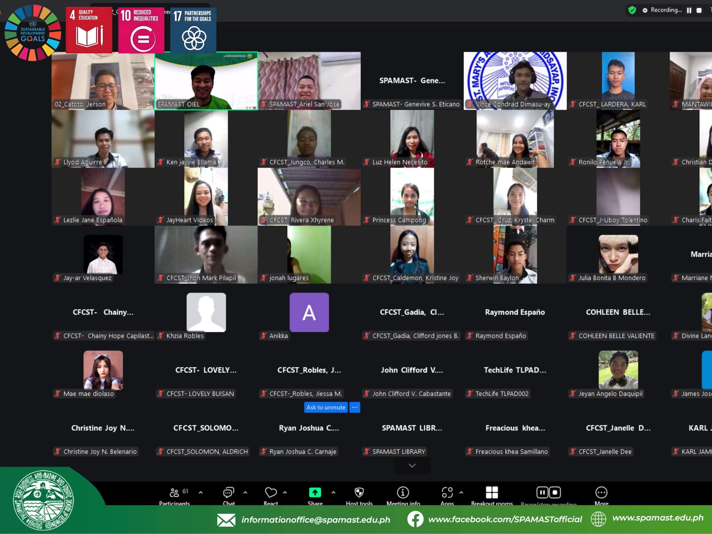Toggle pause/stop recording in bottom toolbar
Screen dimensions: 712x534
[548, 493]
